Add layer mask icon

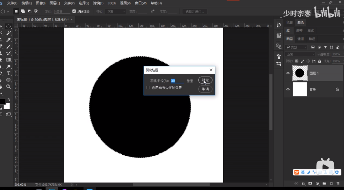tap(310, 183)
